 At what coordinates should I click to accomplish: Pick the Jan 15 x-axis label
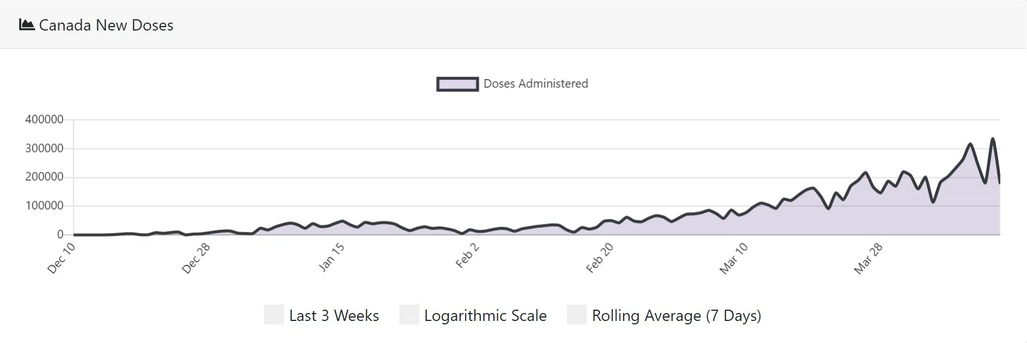[331, 257]
